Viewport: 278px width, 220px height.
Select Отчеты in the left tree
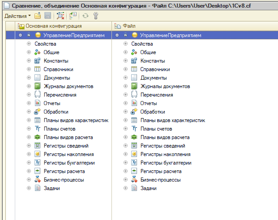52,103
